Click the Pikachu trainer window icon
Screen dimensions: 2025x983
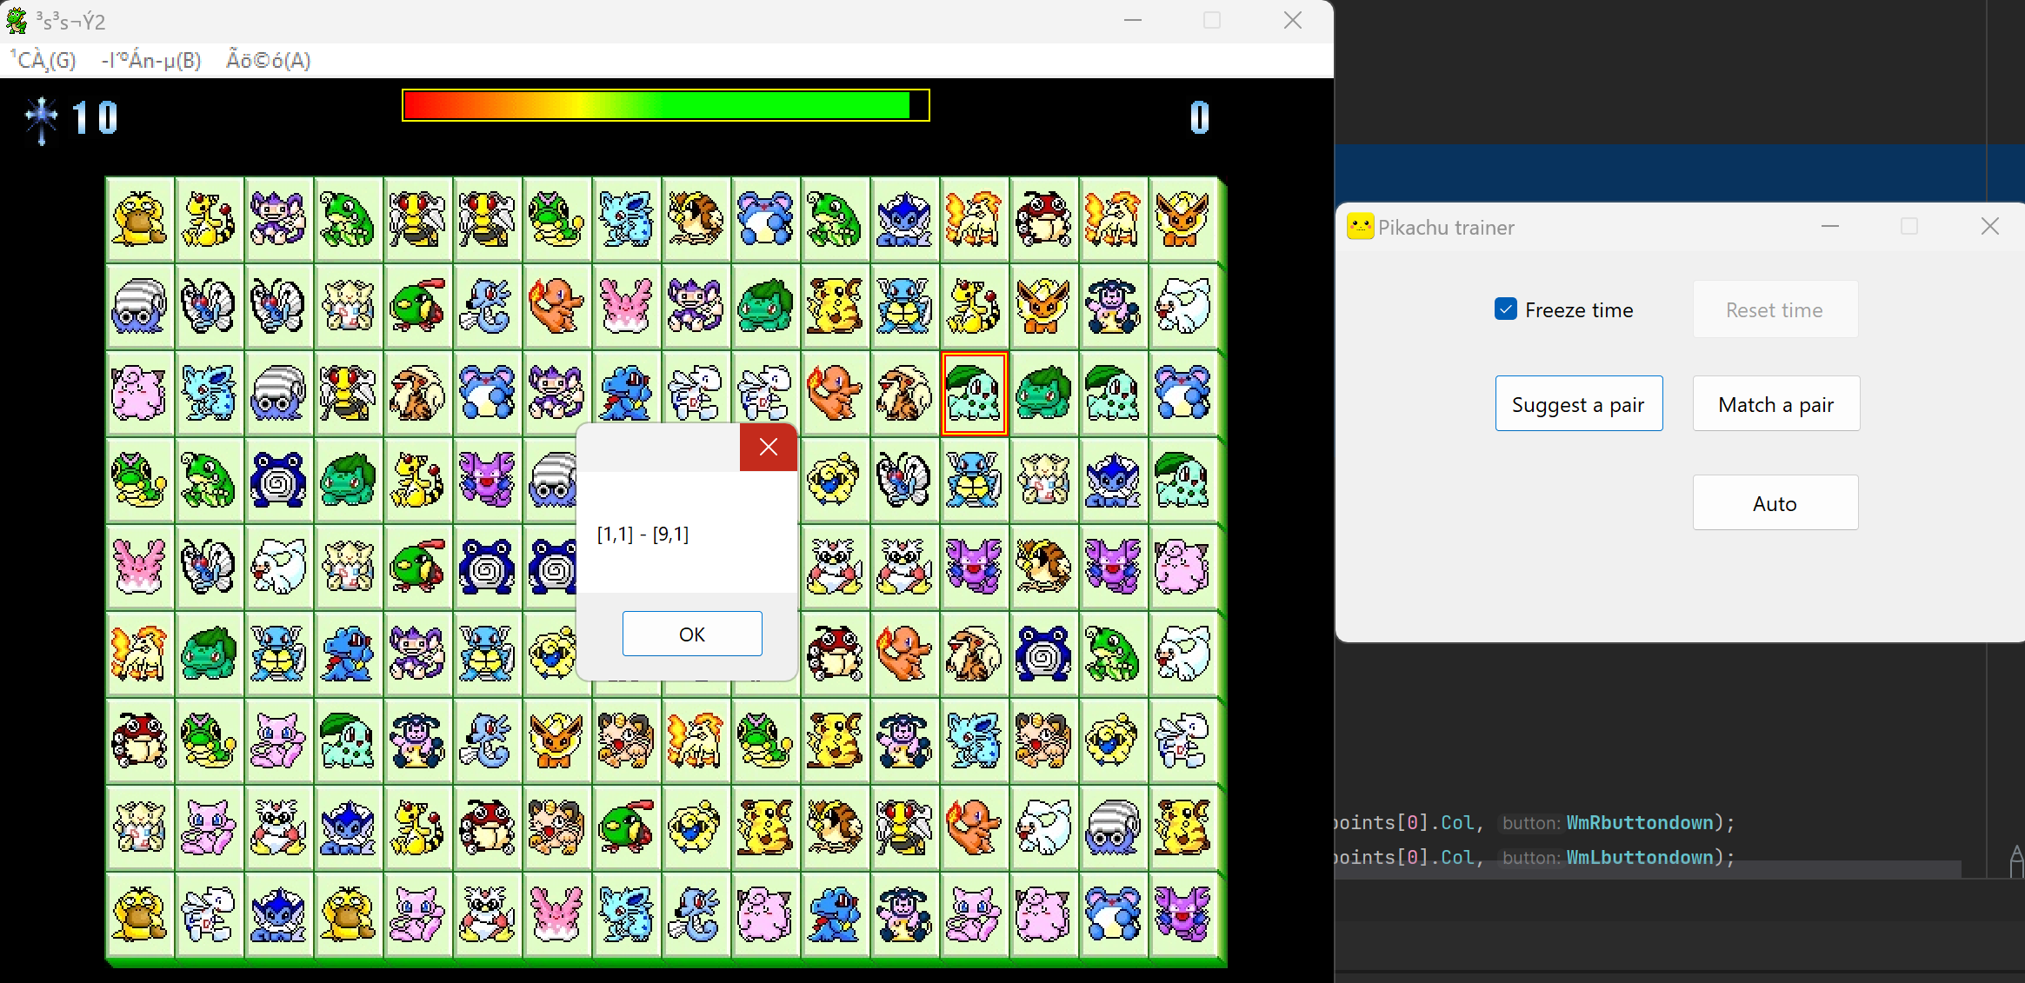(x=1360, y=227)
